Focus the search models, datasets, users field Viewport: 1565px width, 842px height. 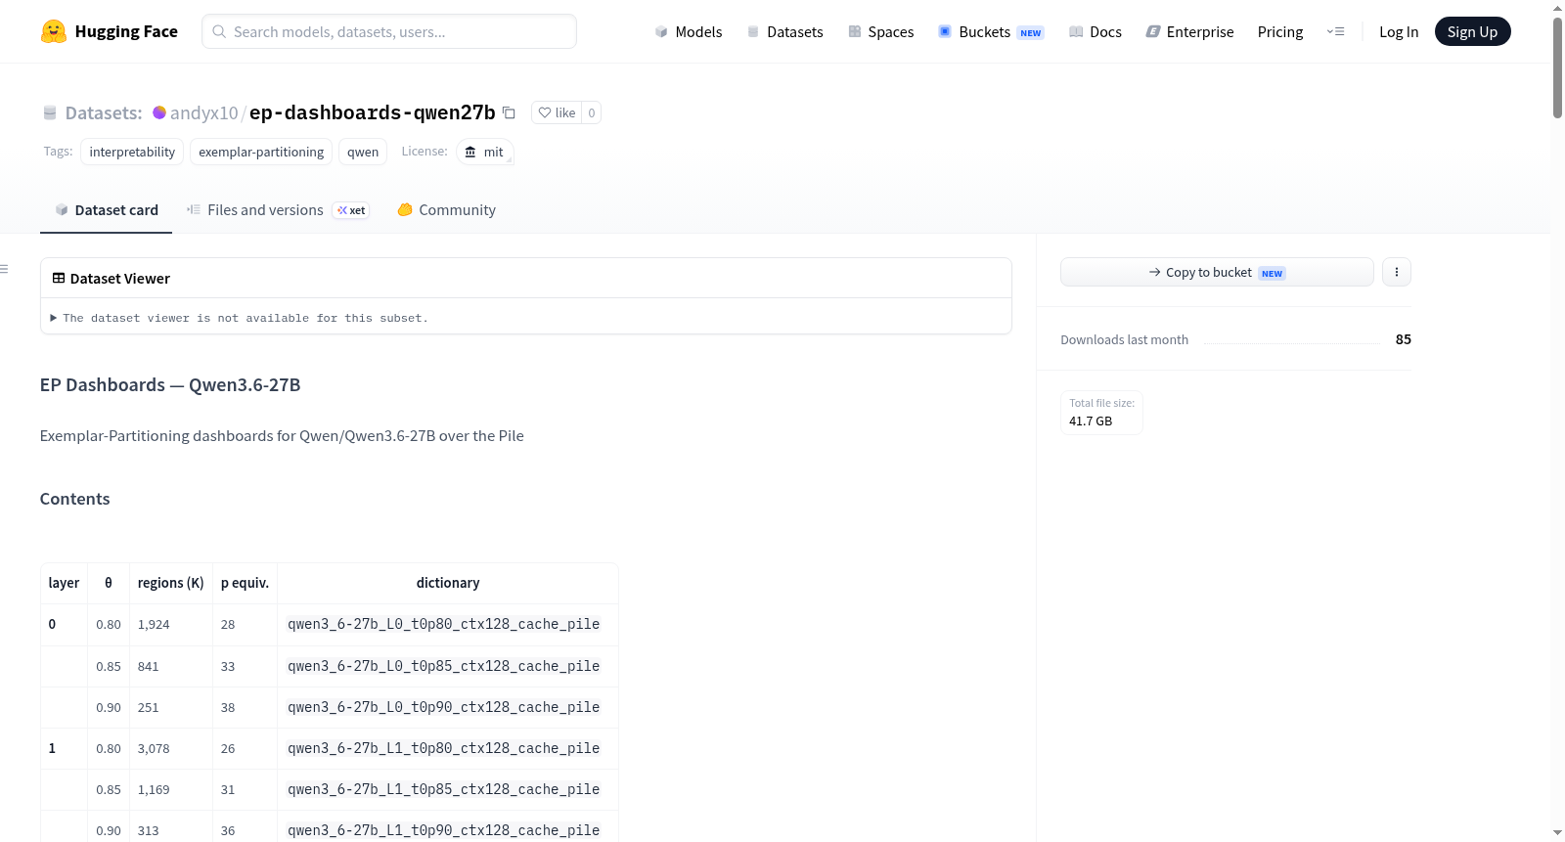point(389,31)
